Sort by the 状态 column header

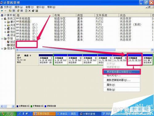pos(135,15)
